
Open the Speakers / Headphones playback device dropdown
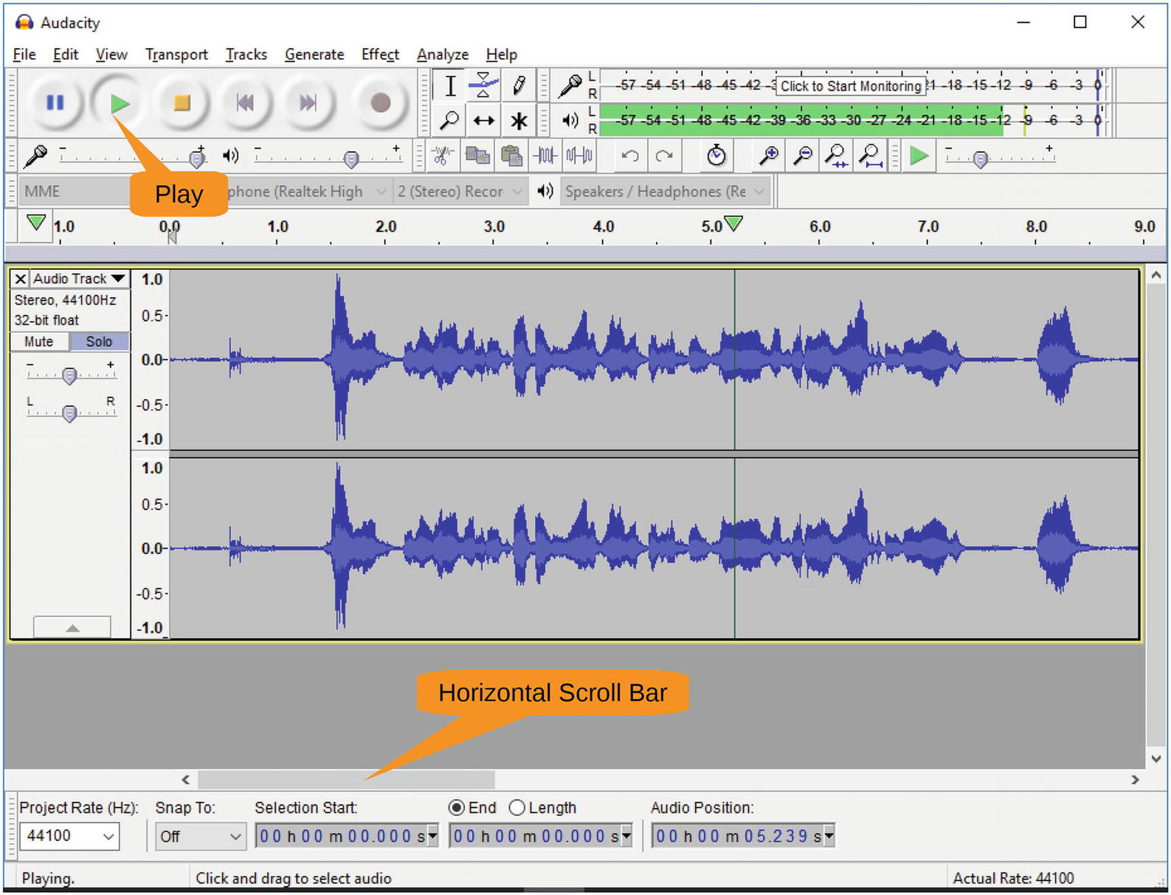click(x=666, y=192)
